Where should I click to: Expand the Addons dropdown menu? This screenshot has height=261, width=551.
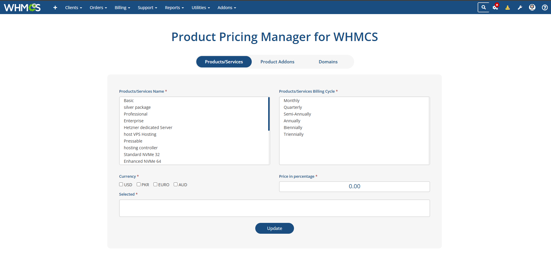pos(227,8)
